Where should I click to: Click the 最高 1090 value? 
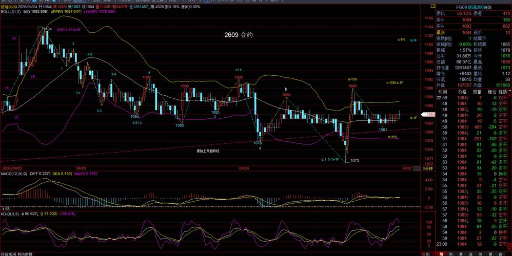(505, 62)
